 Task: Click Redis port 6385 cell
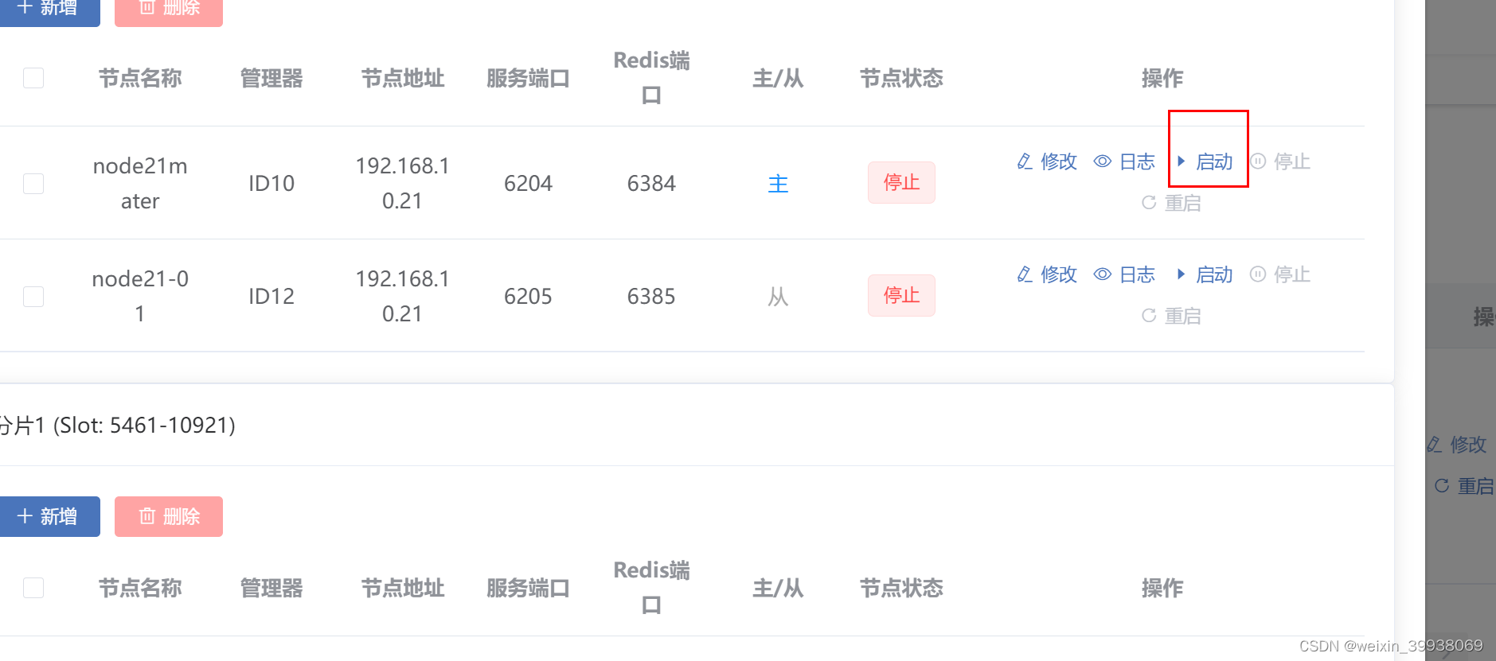click(651, 297)
